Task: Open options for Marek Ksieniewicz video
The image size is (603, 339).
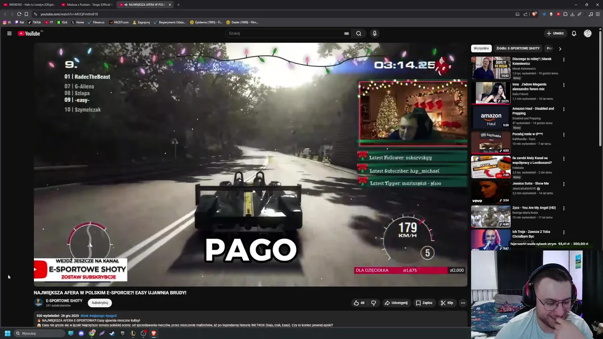Action: 563,60
